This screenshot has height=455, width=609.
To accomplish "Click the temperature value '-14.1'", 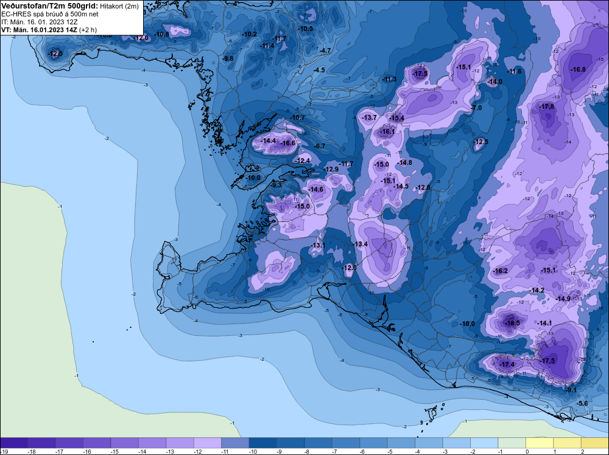I will point(544,323).
